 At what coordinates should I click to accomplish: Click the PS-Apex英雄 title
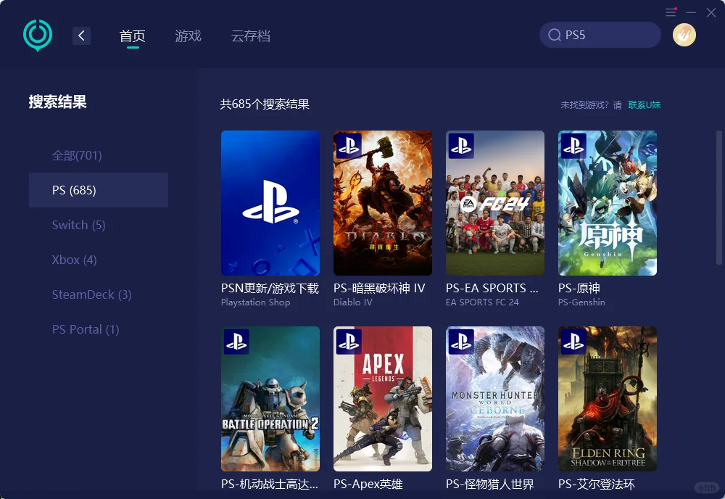point(368,484)
